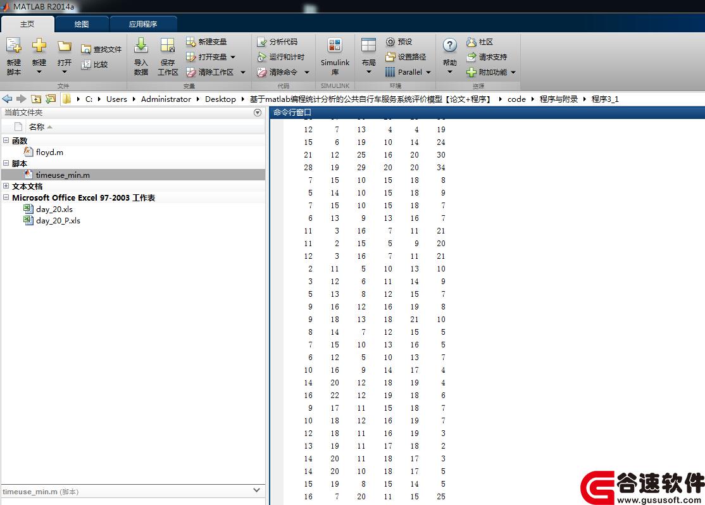Screen dimensions: 705x505
Task: Click the Help (帮助) question mark icon
Action: pos(449,45)
